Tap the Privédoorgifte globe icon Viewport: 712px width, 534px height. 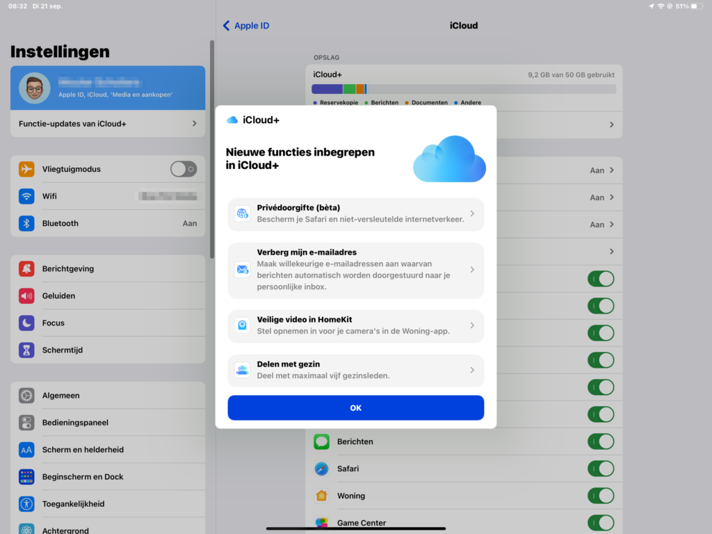pos(243,213)
